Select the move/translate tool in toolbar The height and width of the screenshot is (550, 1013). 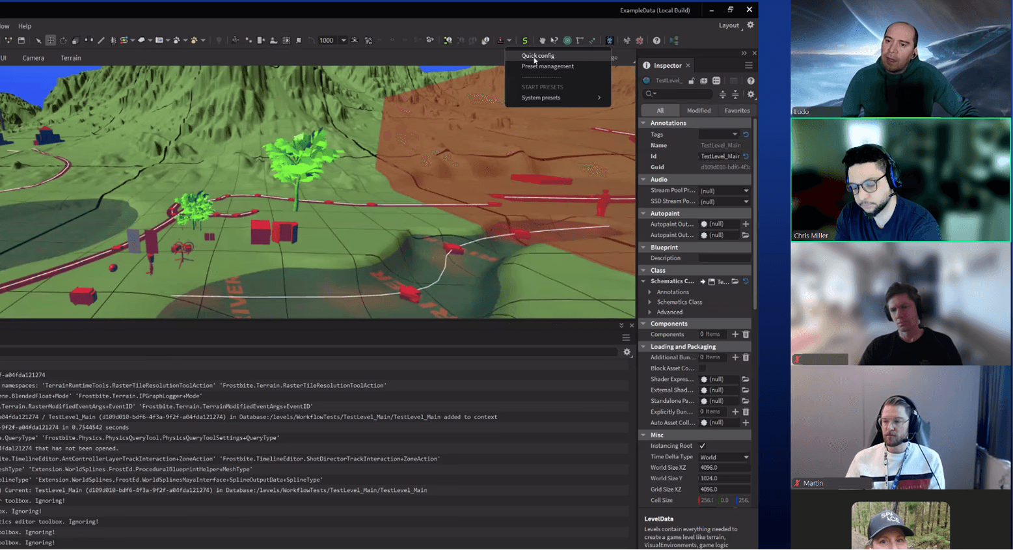51,40
